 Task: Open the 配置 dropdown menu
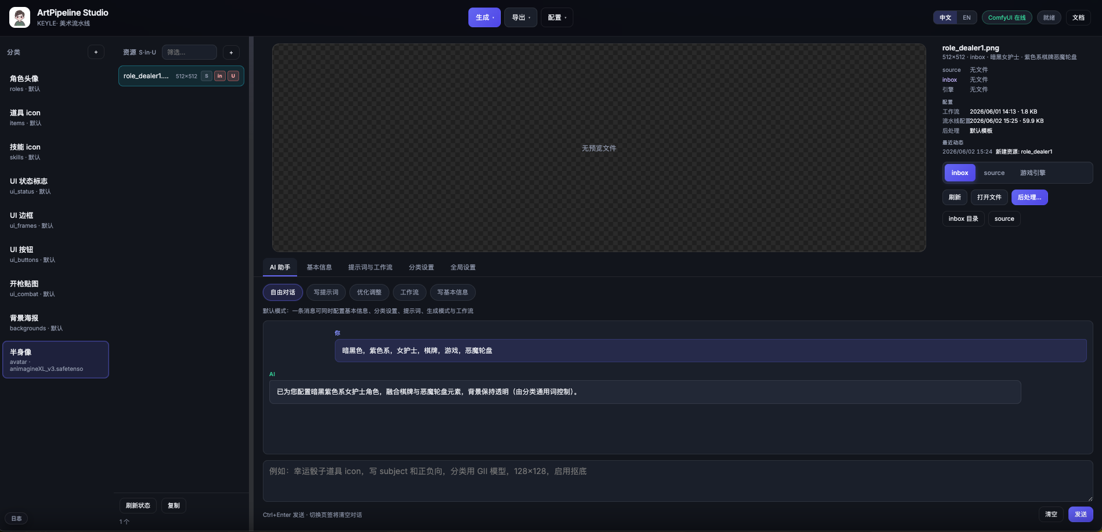click(x=557, y=17)
